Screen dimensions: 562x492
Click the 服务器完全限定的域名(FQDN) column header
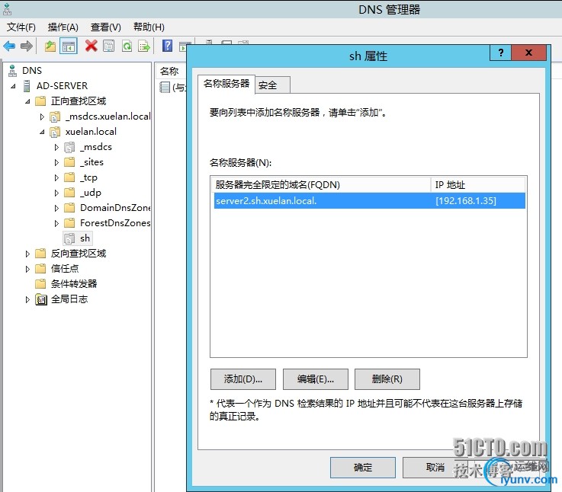(321, 185)
